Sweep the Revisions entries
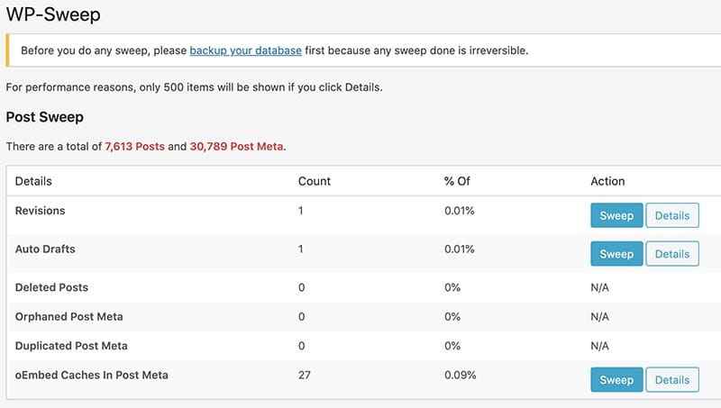 (616, 215)
